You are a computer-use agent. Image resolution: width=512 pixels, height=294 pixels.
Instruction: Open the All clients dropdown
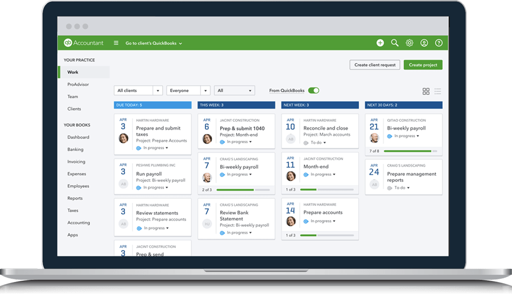pyautogui.click(x=138, y=90)
